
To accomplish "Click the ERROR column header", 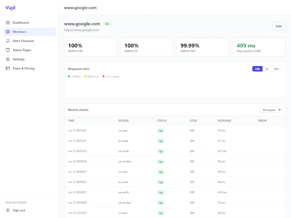I will click(x=262, y=121).
